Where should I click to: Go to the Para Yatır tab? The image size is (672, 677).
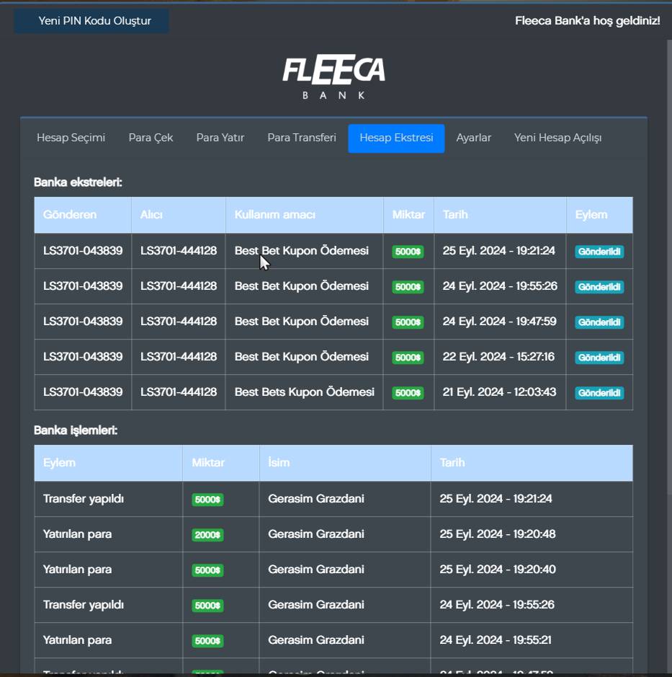tap(220, 138)
